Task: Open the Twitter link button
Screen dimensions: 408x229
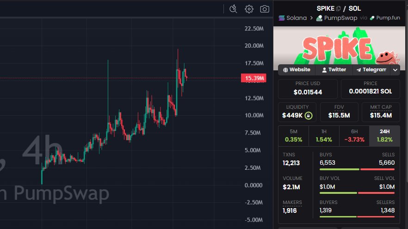Action: click(x=334, y=70)
